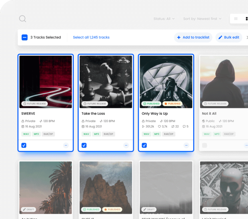Click the Draft badge on palm trees track

(29, 209)
